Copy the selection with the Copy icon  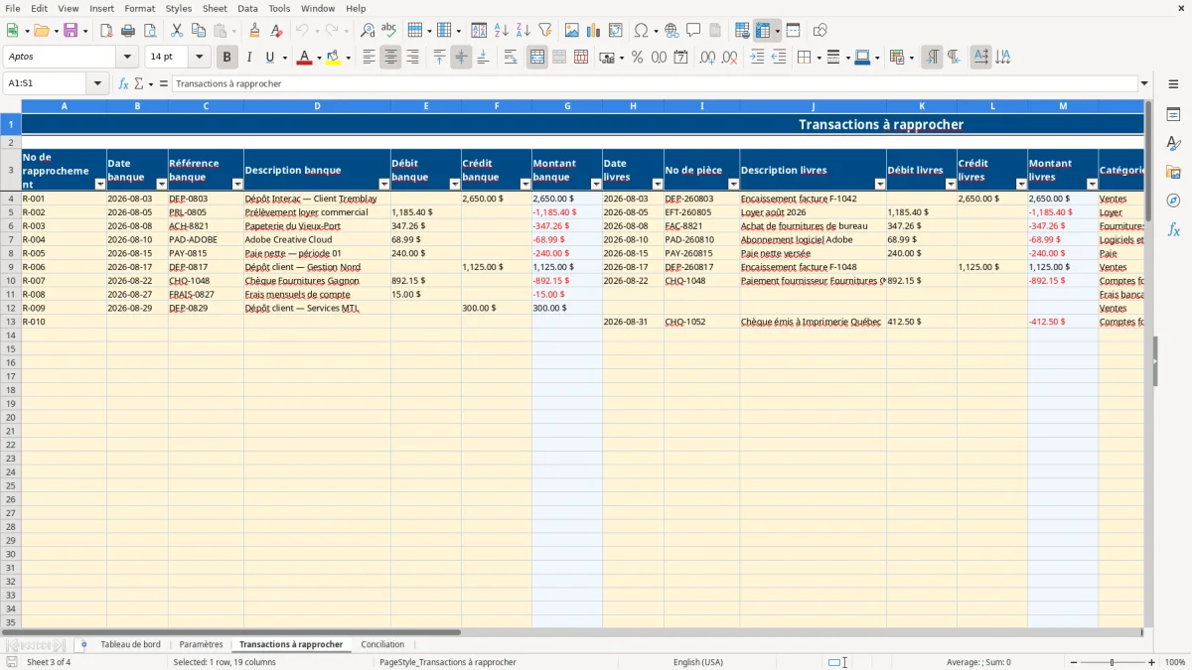click(199, 31)
